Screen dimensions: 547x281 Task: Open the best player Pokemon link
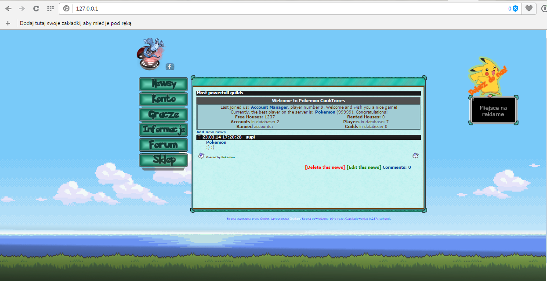click(325, 112)
